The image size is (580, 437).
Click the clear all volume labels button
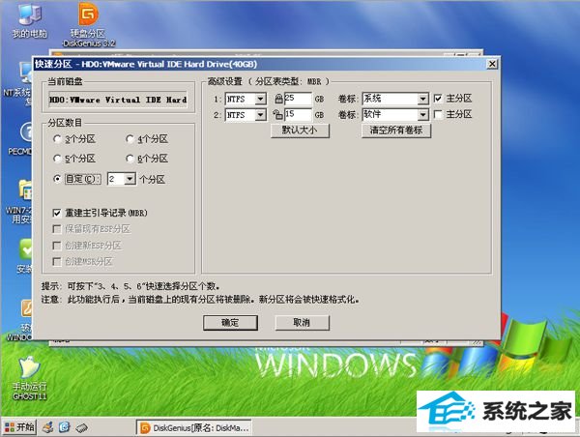(x=396, y=131)
